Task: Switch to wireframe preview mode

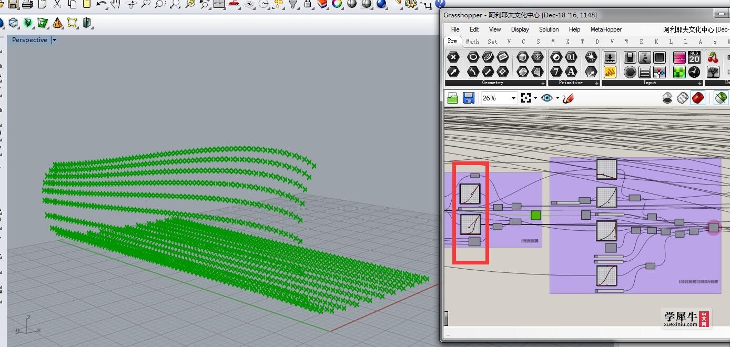Action: pos(683,98)
